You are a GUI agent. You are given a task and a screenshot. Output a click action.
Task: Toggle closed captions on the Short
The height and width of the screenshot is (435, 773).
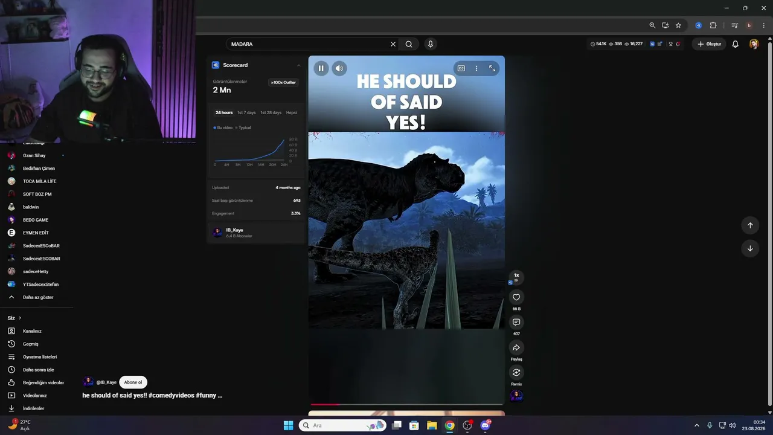(x=461, y=68)
